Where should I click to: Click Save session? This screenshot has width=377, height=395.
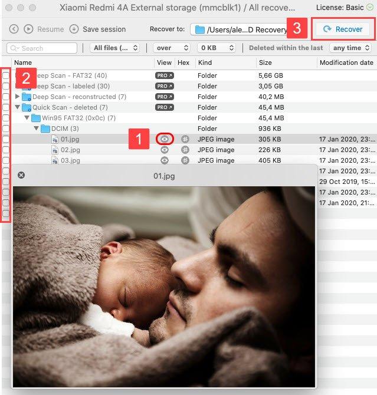click(98, 29)
